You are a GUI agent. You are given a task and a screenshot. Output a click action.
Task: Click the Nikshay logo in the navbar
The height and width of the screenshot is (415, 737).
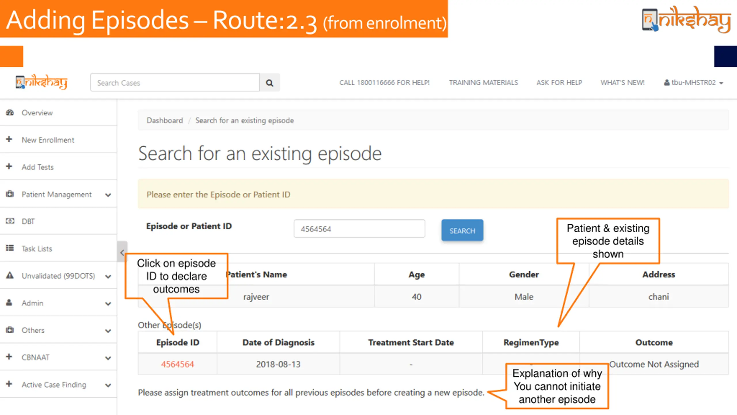coord(41,82)
